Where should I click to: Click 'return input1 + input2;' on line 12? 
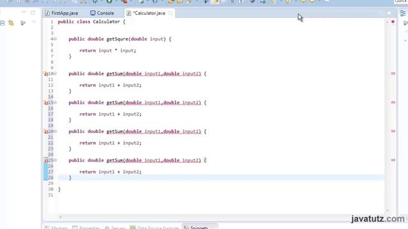pos(110,85)
